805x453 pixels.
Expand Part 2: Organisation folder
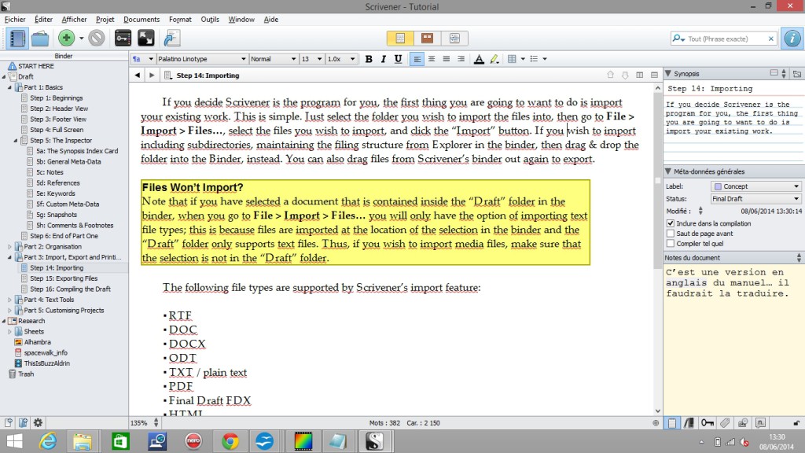9,246
